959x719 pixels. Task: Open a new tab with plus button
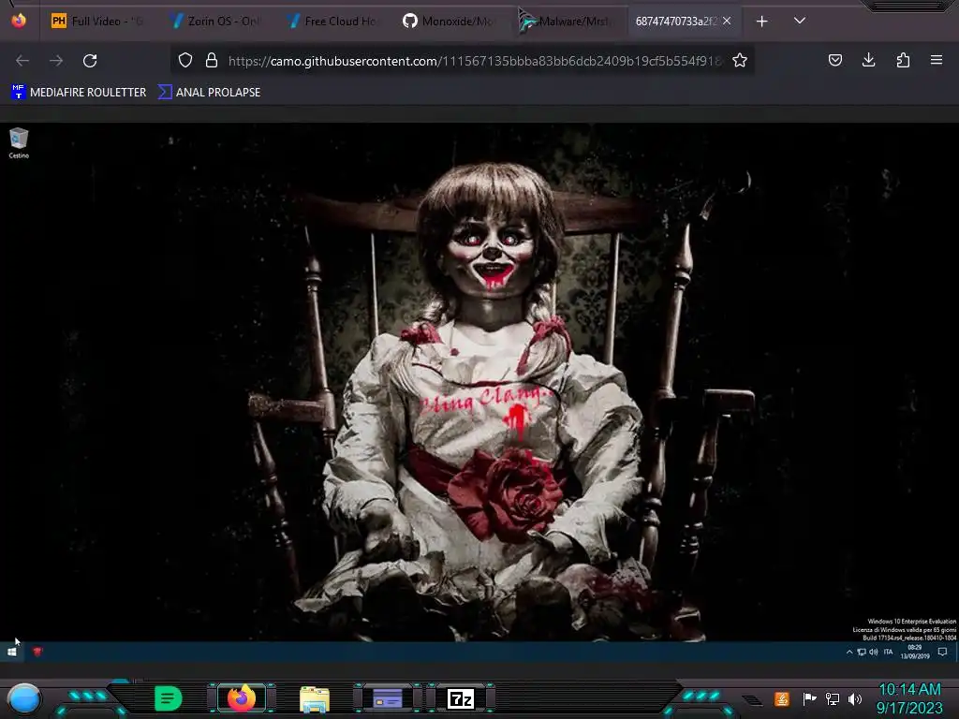coord(761,22)
